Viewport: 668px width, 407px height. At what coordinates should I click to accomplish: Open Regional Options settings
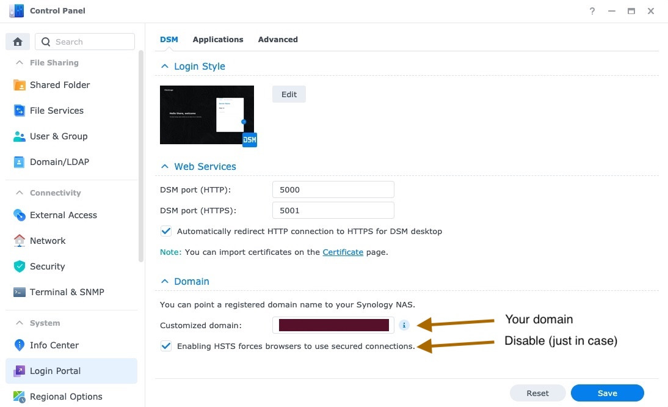tap(66, 397)
